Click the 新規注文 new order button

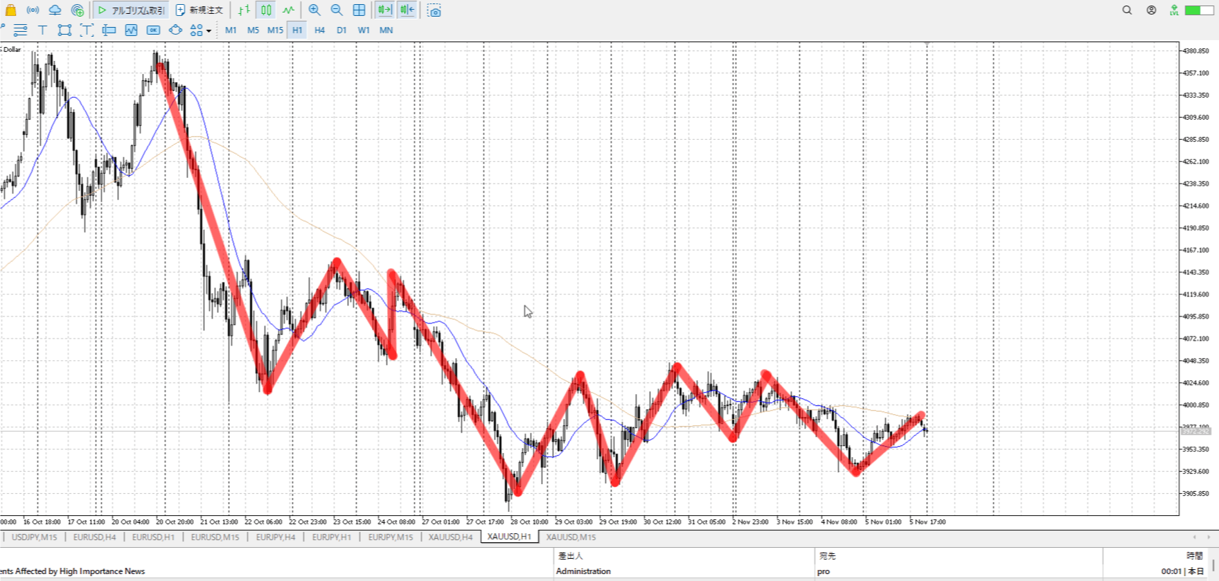point(199,10)
